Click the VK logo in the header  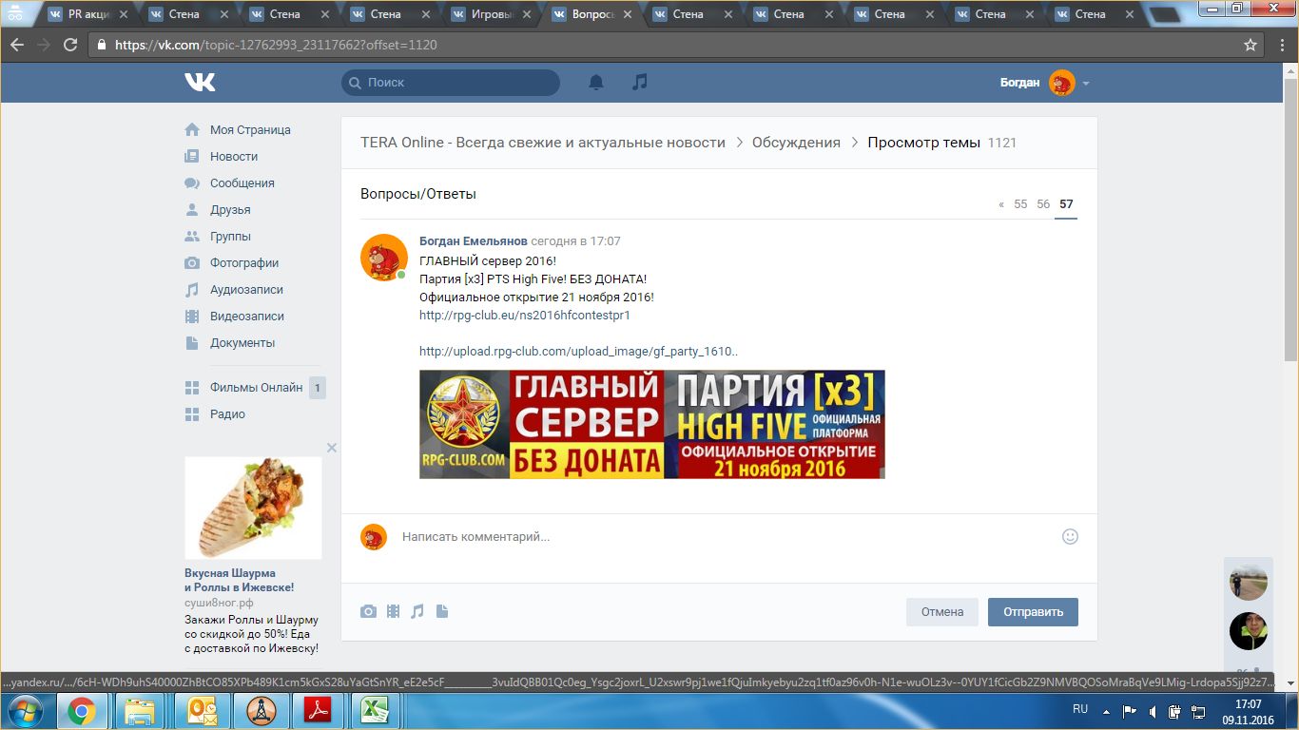[200, 83]
